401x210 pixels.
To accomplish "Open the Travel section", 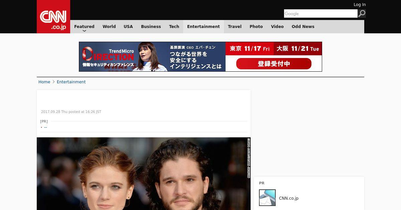I will point(235,27).
